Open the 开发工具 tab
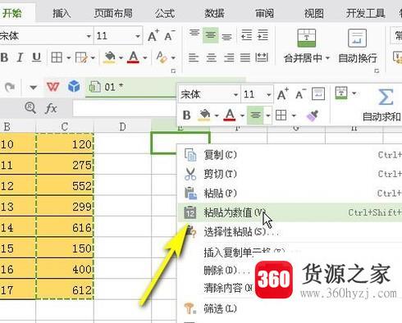The image size is (402, 323). [x=365, y=13]
